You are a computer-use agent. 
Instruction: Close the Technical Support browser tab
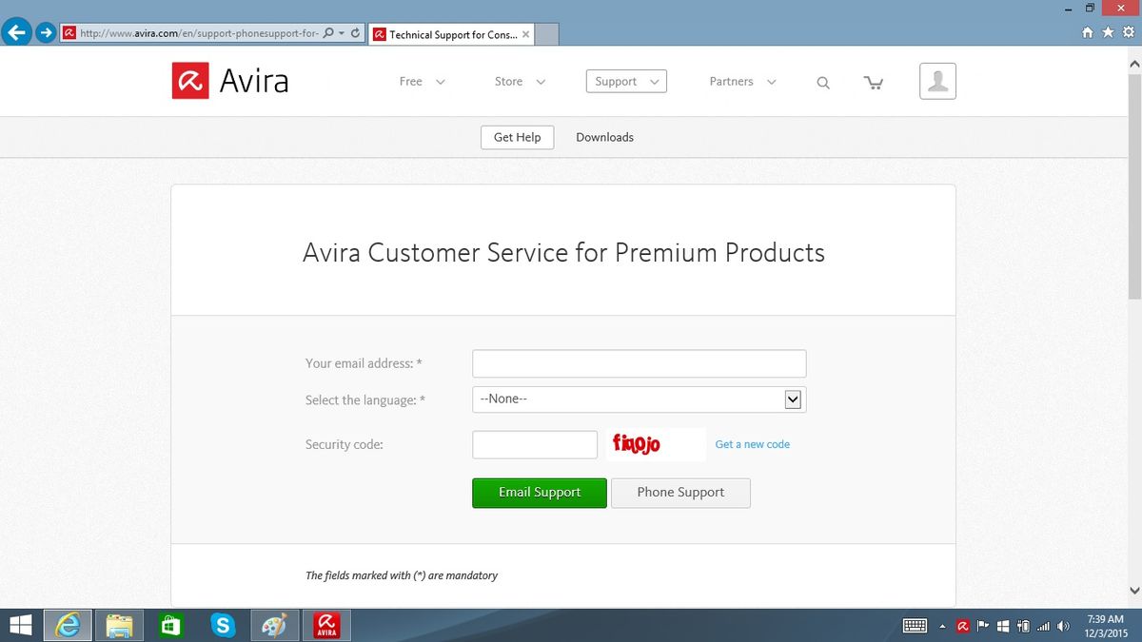[526, 34]
